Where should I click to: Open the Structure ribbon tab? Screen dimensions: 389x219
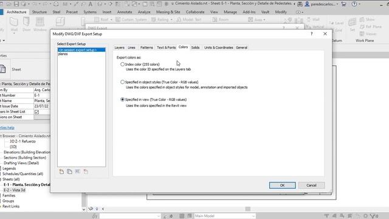coord(39,12)
